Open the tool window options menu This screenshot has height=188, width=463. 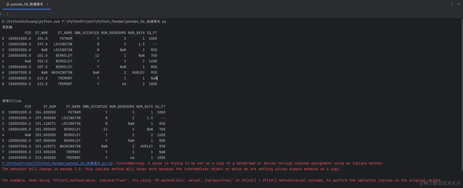[452, 4]
